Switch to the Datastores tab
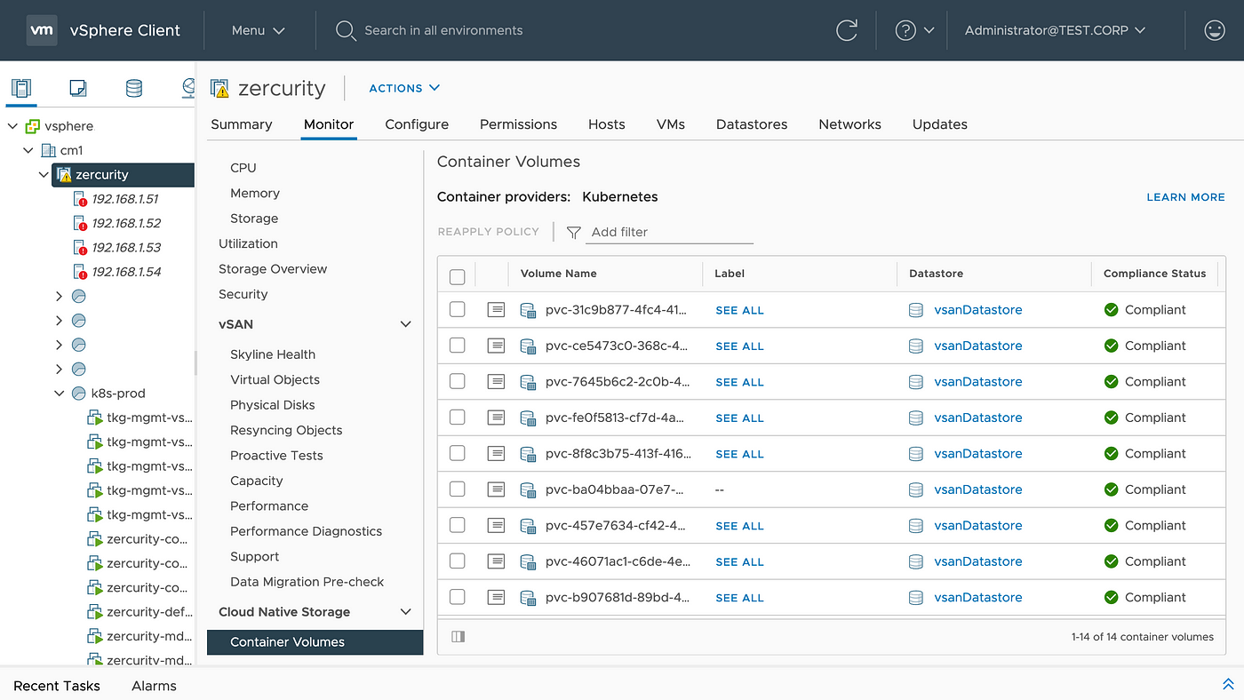Image resolution: width=1244 pixels, height=700 pixels. pos(752,124)
